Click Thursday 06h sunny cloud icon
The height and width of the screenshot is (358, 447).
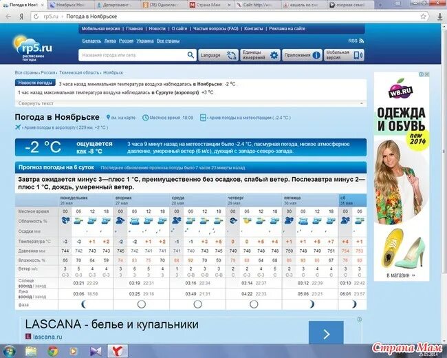point(247,220)
